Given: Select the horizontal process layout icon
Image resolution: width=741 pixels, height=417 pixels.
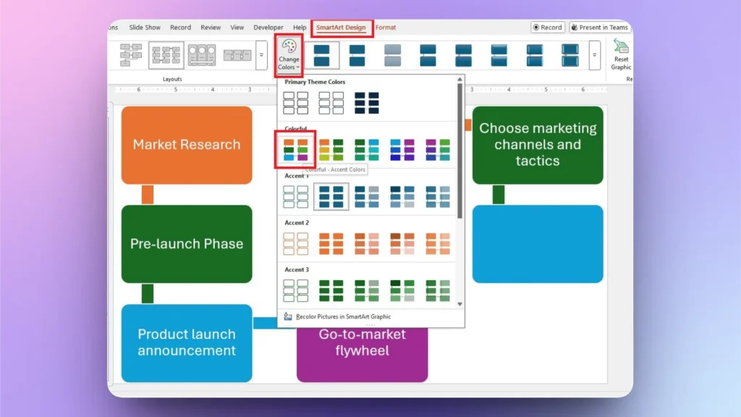Looking at the screenshot, I should 237,54.
